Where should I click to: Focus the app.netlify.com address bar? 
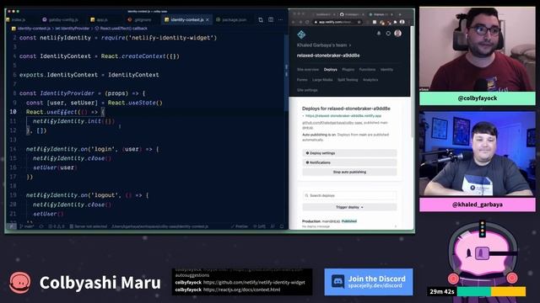pyautogui.click(x=337, y=22)
